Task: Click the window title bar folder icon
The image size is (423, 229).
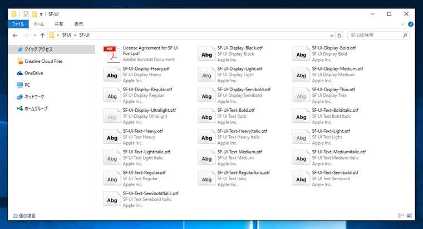Action: click(14, 14)
